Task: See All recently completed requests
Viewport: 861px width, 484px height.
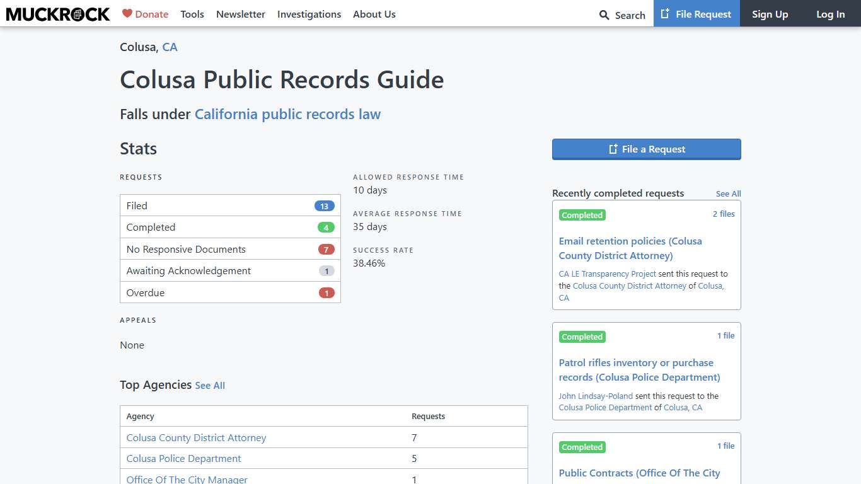Action: (x=728, y=193)
